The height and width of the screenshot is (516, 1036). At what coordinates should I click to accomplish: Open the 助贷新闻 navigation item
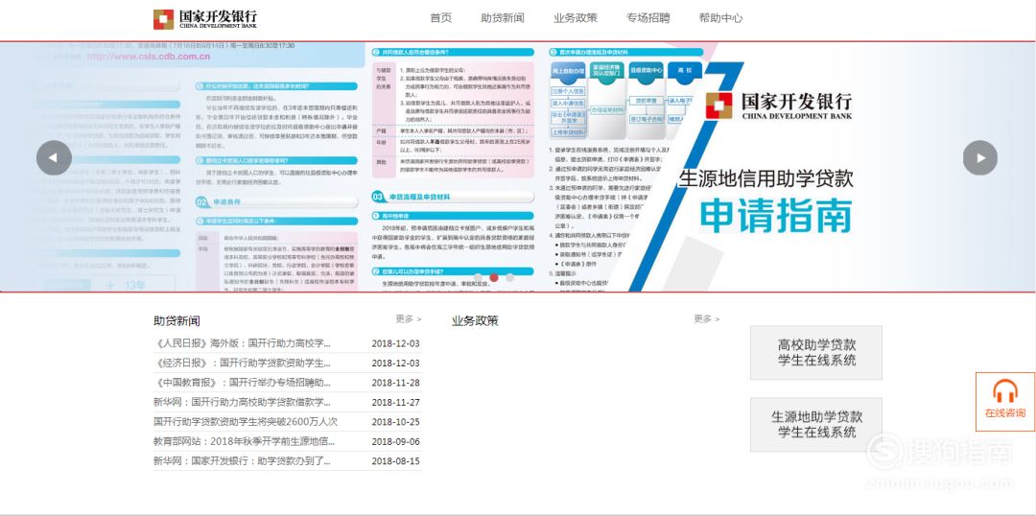click(x=502, y=18)
